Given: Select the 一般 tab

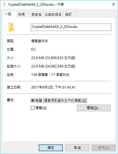Looking at the screenshot, I should coord(8,14).
